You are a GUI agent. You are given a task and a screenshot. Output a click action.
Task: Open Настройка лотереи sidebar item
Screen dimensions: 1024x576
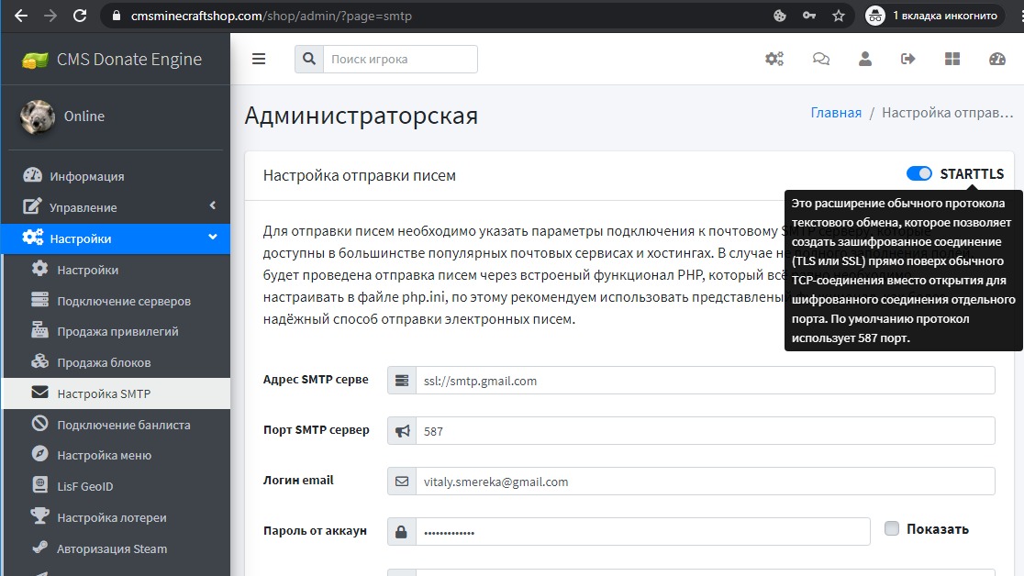(x=112, y=517)
